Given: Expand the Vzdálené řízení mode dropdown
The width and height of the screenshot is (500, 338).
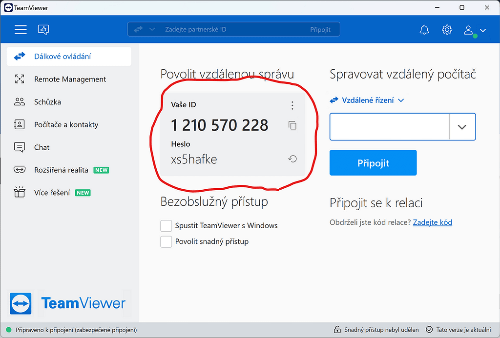Looking at the screenshot, I should (367, 100).
